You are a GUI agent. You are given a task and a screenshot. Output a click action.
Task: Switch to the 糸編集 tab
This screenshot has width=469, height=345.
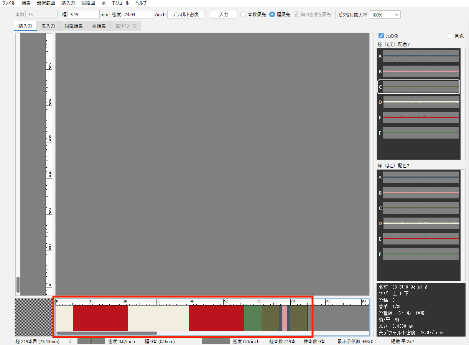[x=99, y=26]
